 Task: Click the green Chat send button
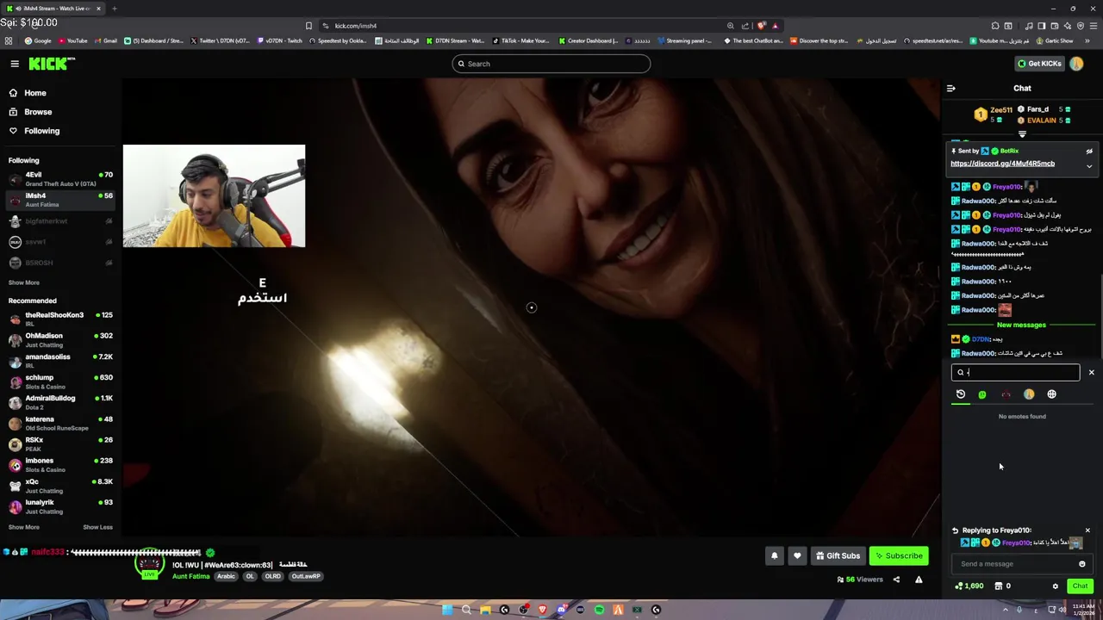tap(1080, 586)
